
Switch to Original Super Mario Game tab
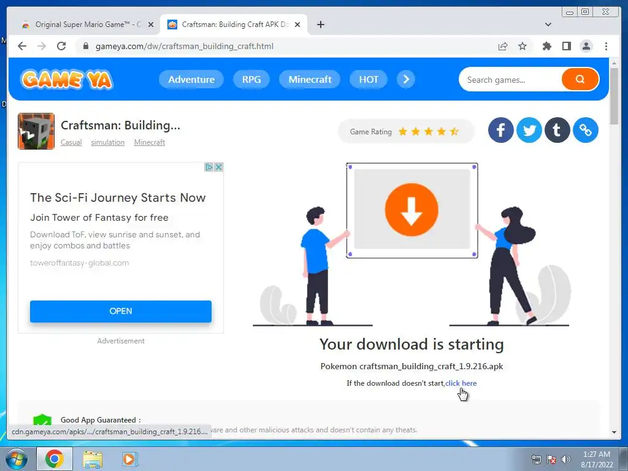85,25
